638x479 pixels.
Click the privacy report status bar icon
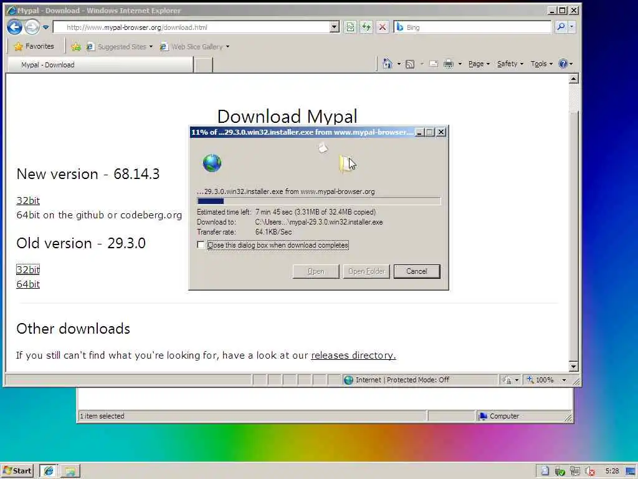(507, 380)
